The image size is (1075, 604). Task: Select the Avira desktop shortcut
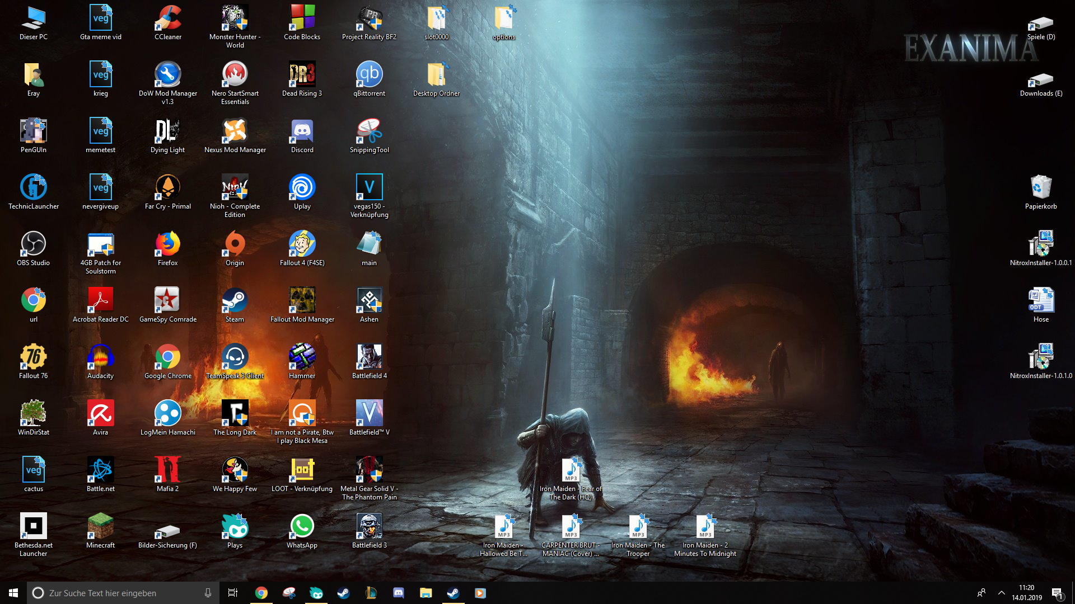[x=101, y=418]
